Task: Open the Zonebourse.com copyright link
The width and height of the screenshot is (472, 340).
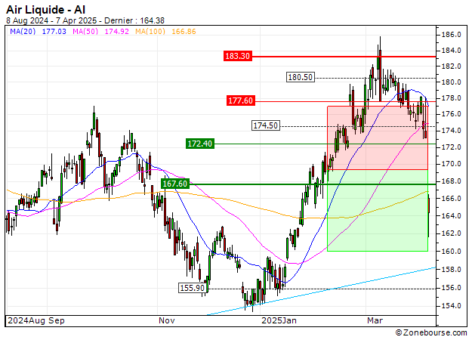Action: [x=430, y=332]
